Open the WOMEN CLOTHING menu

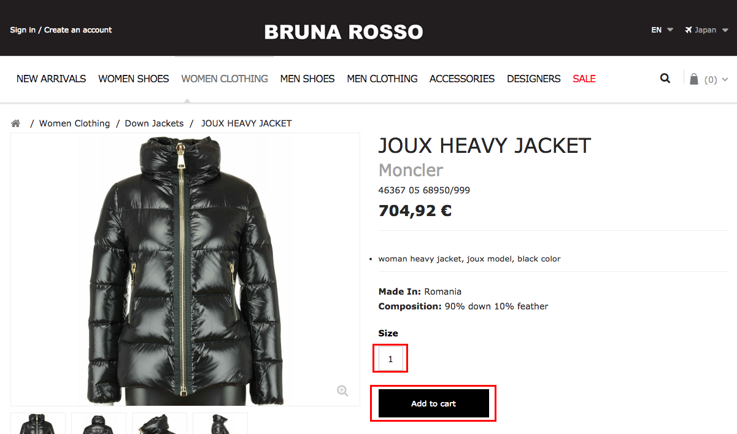click(225, 79)
